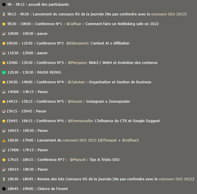Click the coffee cup icon beside 17H00 - 17h15 Pause
The image size is (197, 194).
(x=4, y=150)
